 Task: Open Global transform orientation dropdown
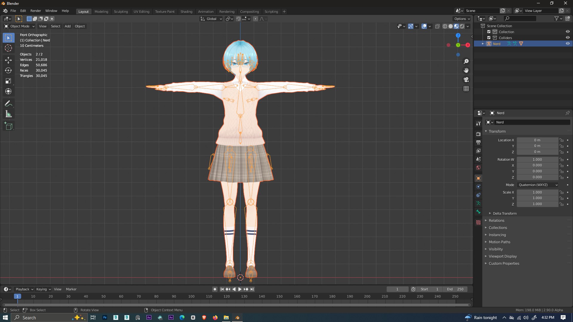211,19
